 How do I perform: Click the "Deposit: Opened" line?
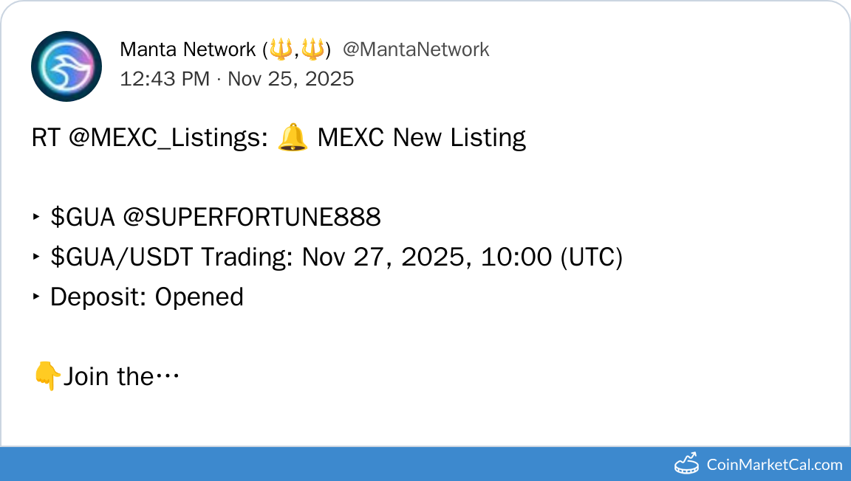[147, 297]
